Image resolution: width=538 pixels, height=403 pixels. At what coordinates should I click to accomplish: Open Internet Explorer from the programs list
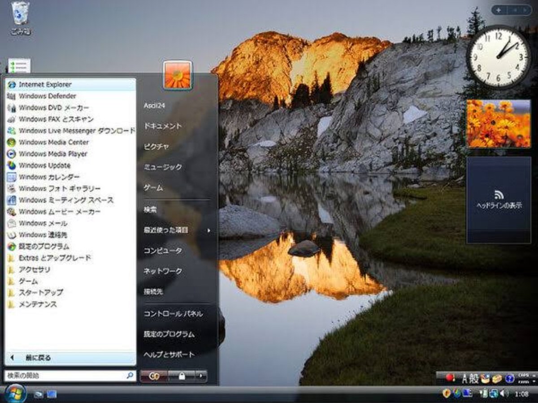pos(70,84)
